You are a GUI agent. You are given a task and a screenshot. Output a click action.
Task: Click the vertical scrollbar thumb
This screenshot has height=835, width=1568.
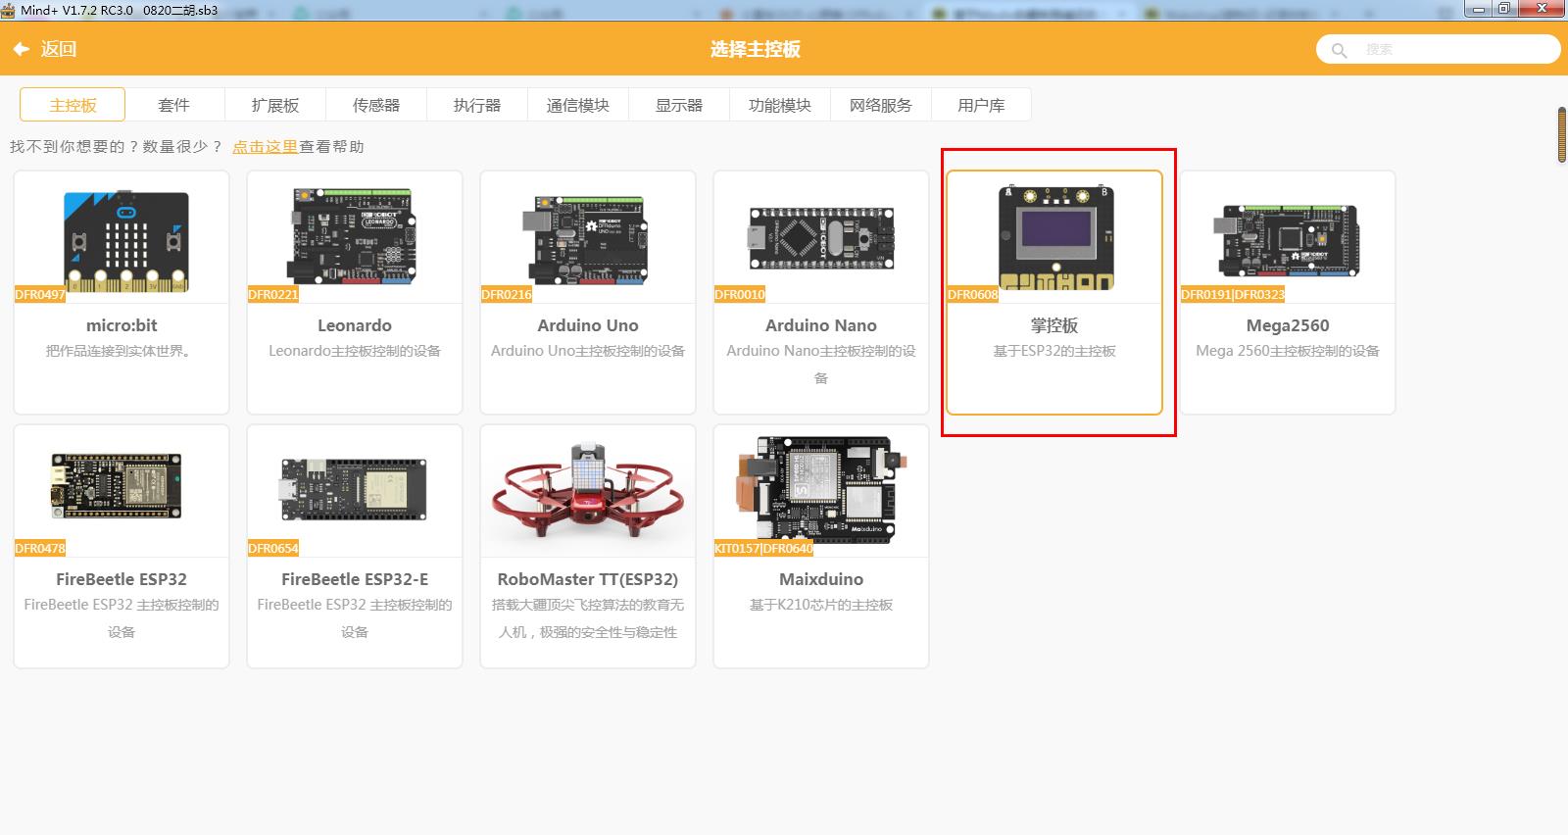click(x=1562, y=135)
